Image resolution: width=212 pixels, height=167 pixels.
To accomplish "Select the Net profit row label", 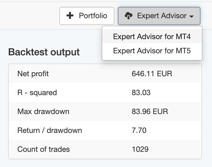I will 33,74.
